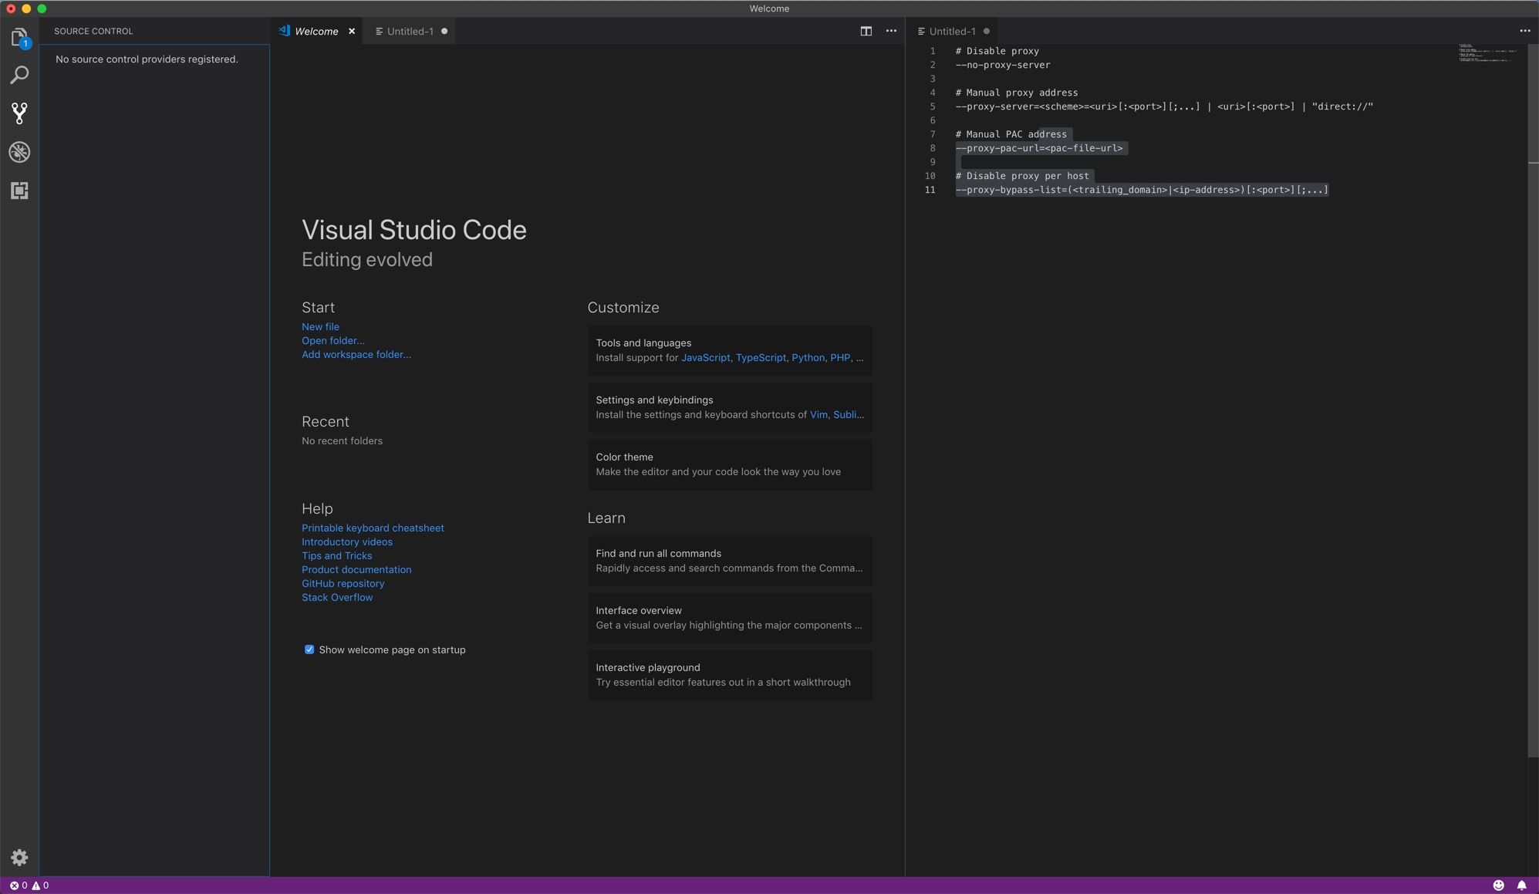Open Product documentation link
Image resolution: width=1539 pixels, height=894 pixels.
pyautogui.click(x=356, y=569)
